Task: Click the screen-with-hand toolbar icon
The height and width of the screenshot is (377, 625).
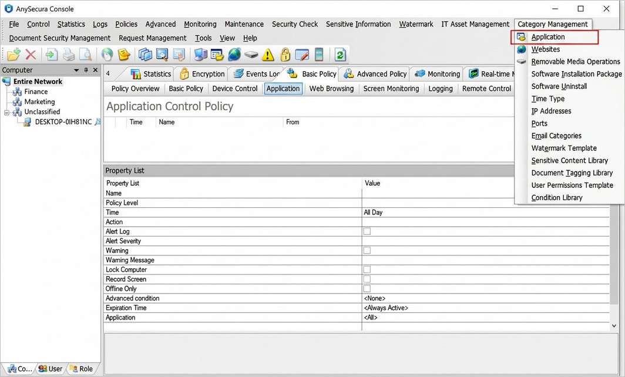Action: (x=179, y=55)
